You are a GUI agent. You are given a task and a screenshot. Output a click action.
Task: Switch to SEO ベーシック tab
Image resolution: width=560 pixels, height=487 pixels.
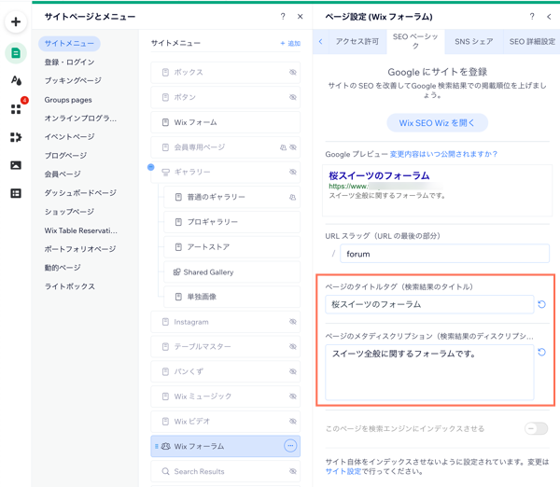pos(415,41)
